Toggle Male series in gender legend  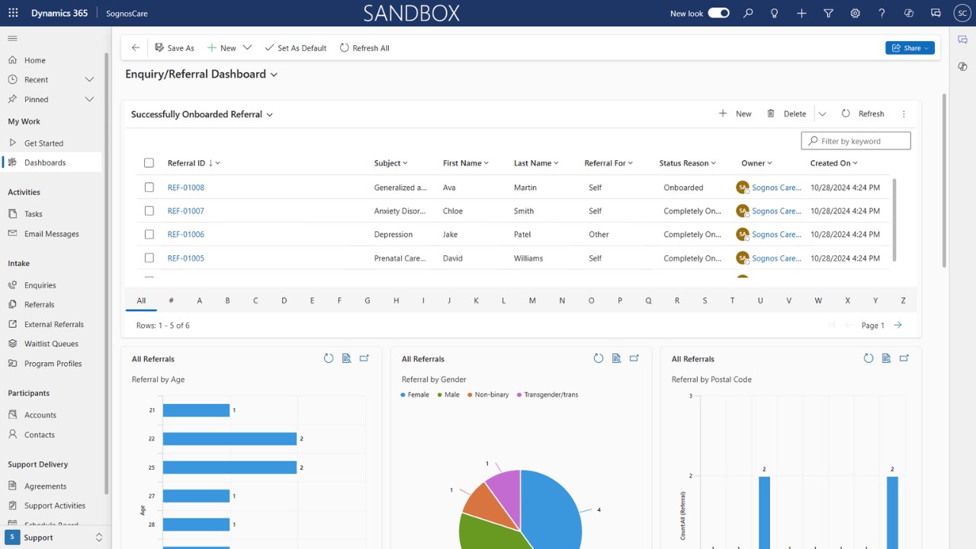tap(448, 394)
